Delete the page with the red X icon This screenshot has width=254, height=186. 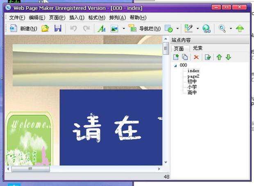coord(196,57)
